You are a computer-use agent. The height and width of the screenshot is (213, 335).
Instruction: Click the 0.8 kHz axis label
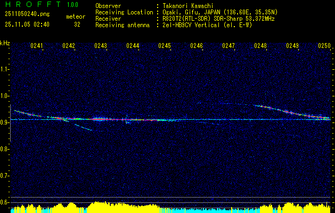point(4,149)
